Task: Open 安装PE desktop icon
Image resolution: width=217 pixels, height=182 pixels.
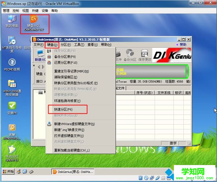Action: 12,108
